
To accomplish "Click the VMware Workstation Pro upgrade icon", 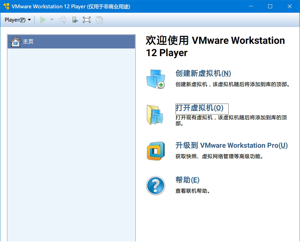I will pyautogui.click(x=156, y=151).
